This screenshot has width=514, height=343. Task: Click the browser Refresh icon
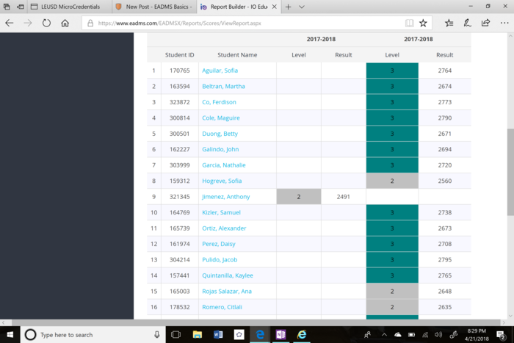[x=46, y=23]
